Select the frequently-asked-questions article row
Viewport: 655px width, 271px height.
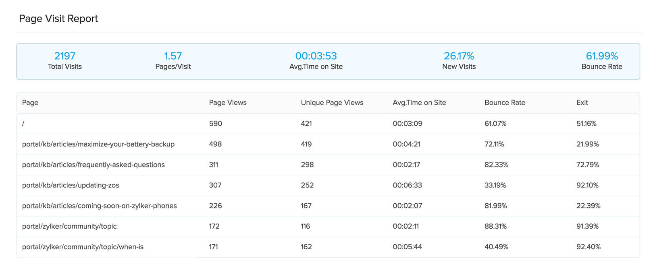pos(93,165)
